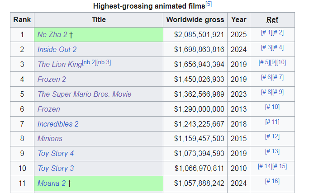
Task: Open the Frozen 2 link
Action: (x=52, y=80)
